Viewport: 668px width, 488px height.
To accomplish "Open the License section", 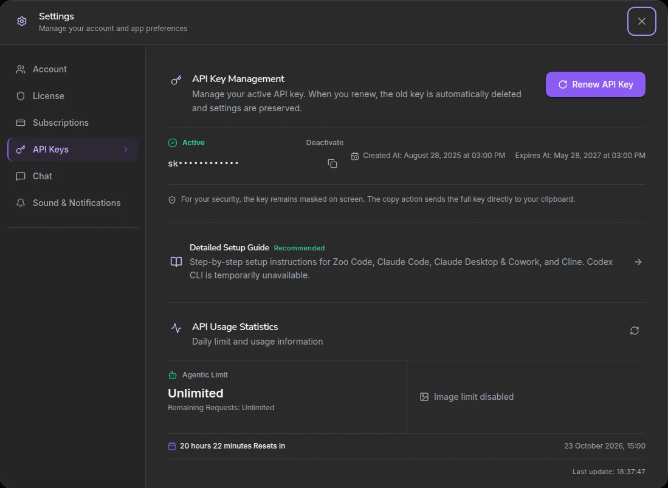I will 72,96.
